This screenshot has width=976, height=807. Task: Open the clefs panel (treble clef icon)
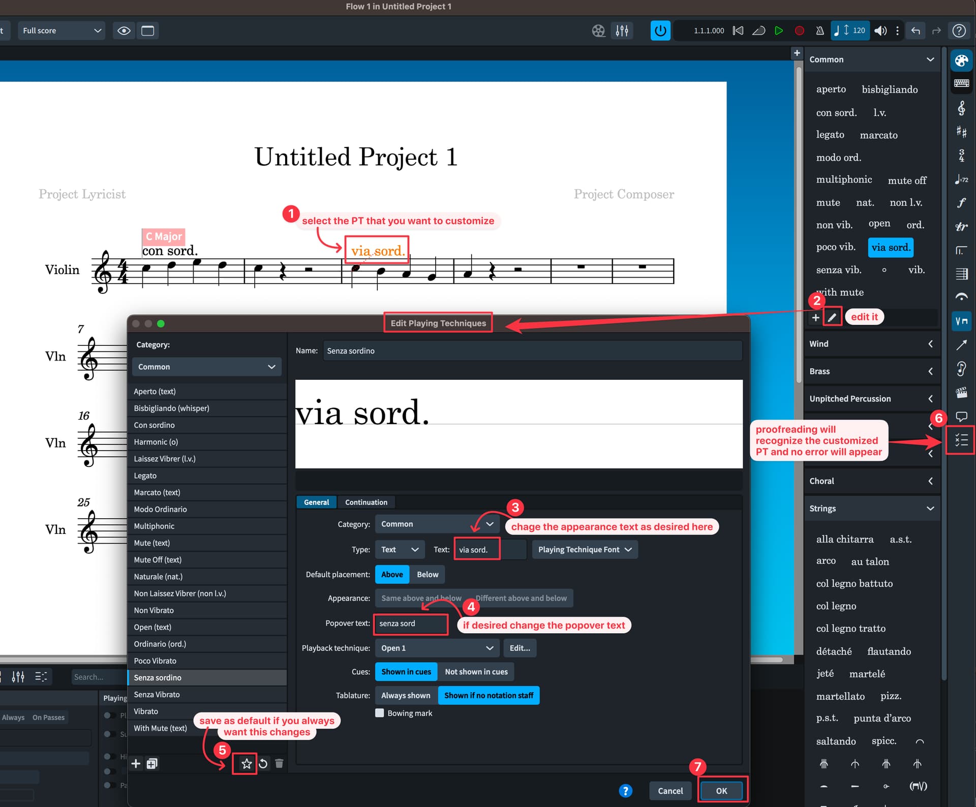click(x=961, y=108)
